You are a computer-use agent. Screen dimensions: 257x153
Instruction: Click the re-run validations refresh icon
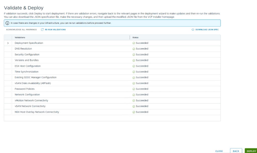(x=42, y=30)
